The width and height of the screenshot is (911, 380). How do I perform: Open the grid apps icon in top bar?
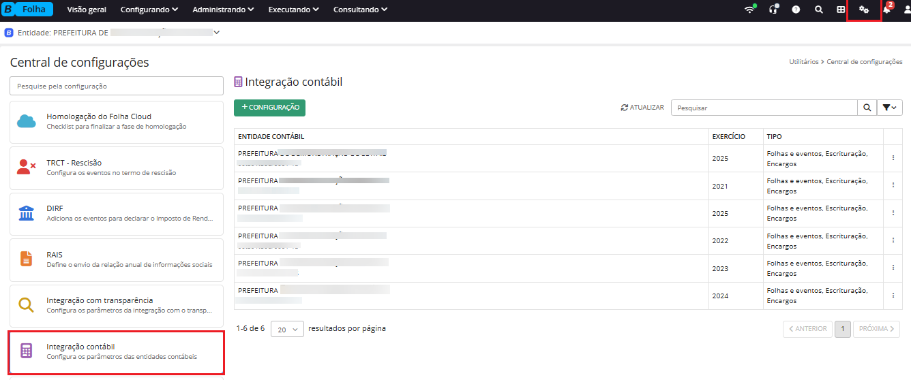841,10
